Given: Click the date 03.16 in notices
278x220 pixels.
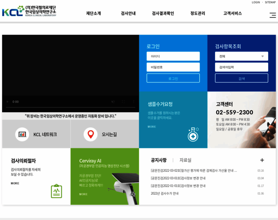Looking at the screenshot, I should pos(260,170).
